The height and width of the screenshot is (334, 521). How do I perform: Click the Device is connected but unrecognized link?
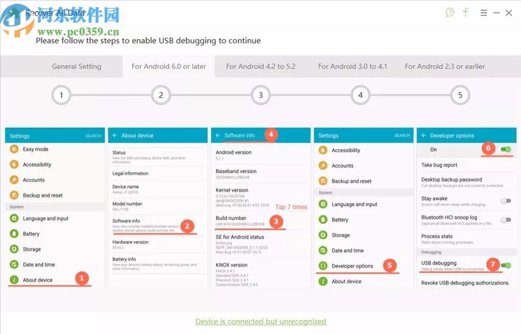click(260, 321)
